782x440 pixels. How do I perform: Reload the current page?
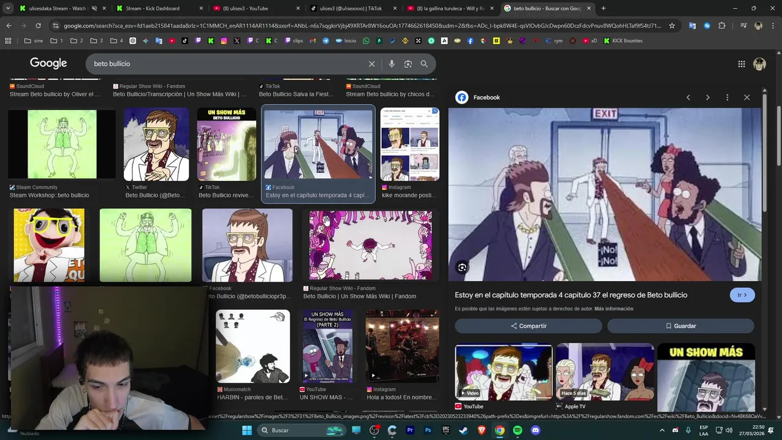coord(38,26)
